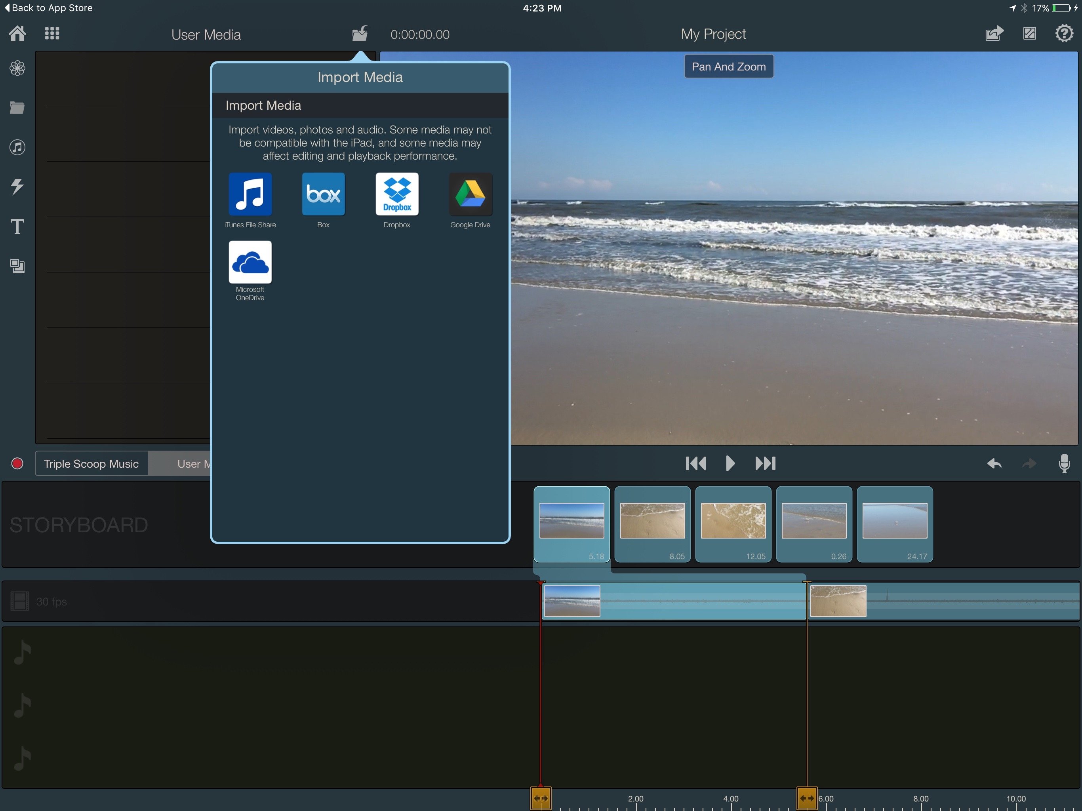This screenshot has height=811, width=1082.
Task: Enable the fullscreen preview toggle
Action: click(x=1030, y=34)
